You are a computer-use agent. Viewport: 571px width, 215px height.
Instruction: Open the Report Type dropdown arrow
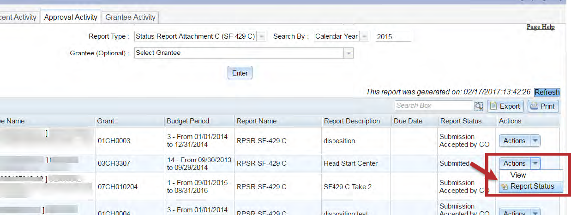click(x=262, y=37)
